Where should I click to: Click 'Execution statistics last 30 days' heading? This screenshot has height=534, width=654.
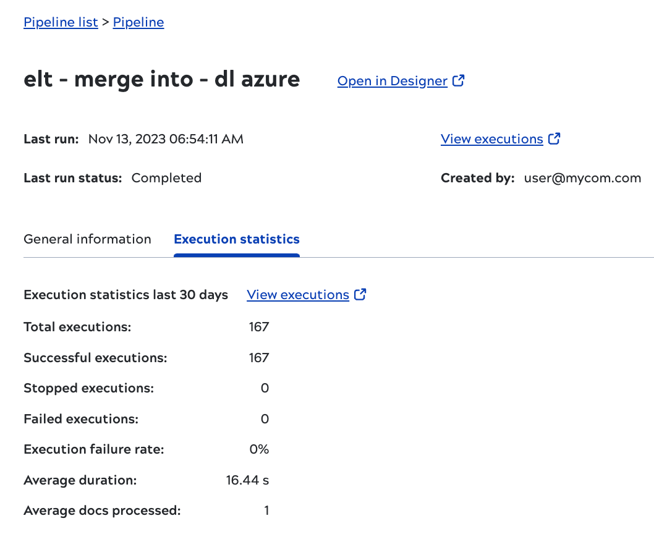click(126, 295)
